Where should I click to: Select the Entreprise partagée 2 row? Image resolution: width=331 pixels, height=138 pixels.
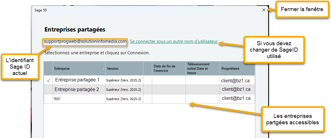tap(149, 90)
